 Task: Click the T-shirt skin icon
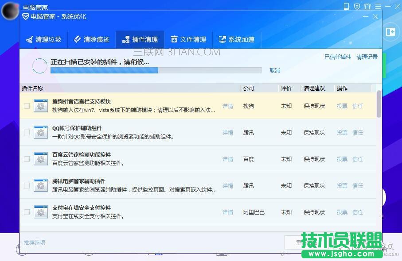[367, 6]
